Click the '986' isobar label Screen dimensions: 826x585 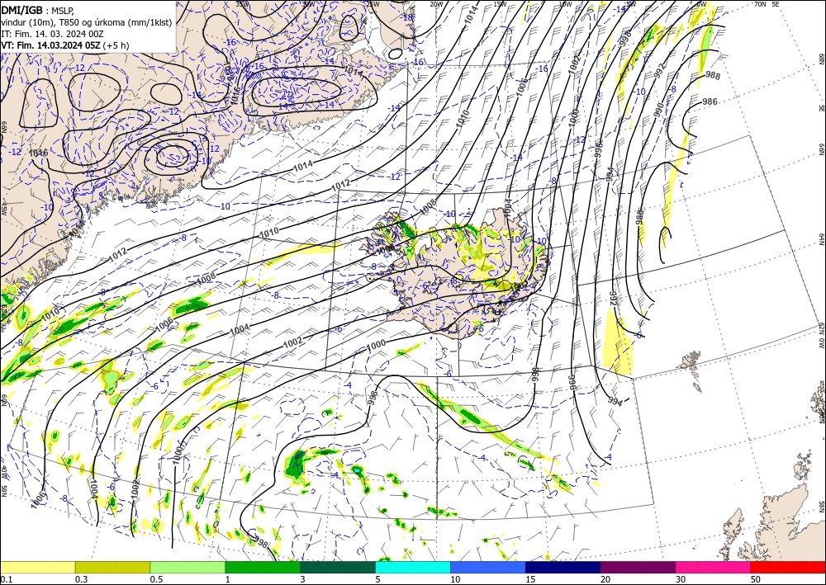710,101
